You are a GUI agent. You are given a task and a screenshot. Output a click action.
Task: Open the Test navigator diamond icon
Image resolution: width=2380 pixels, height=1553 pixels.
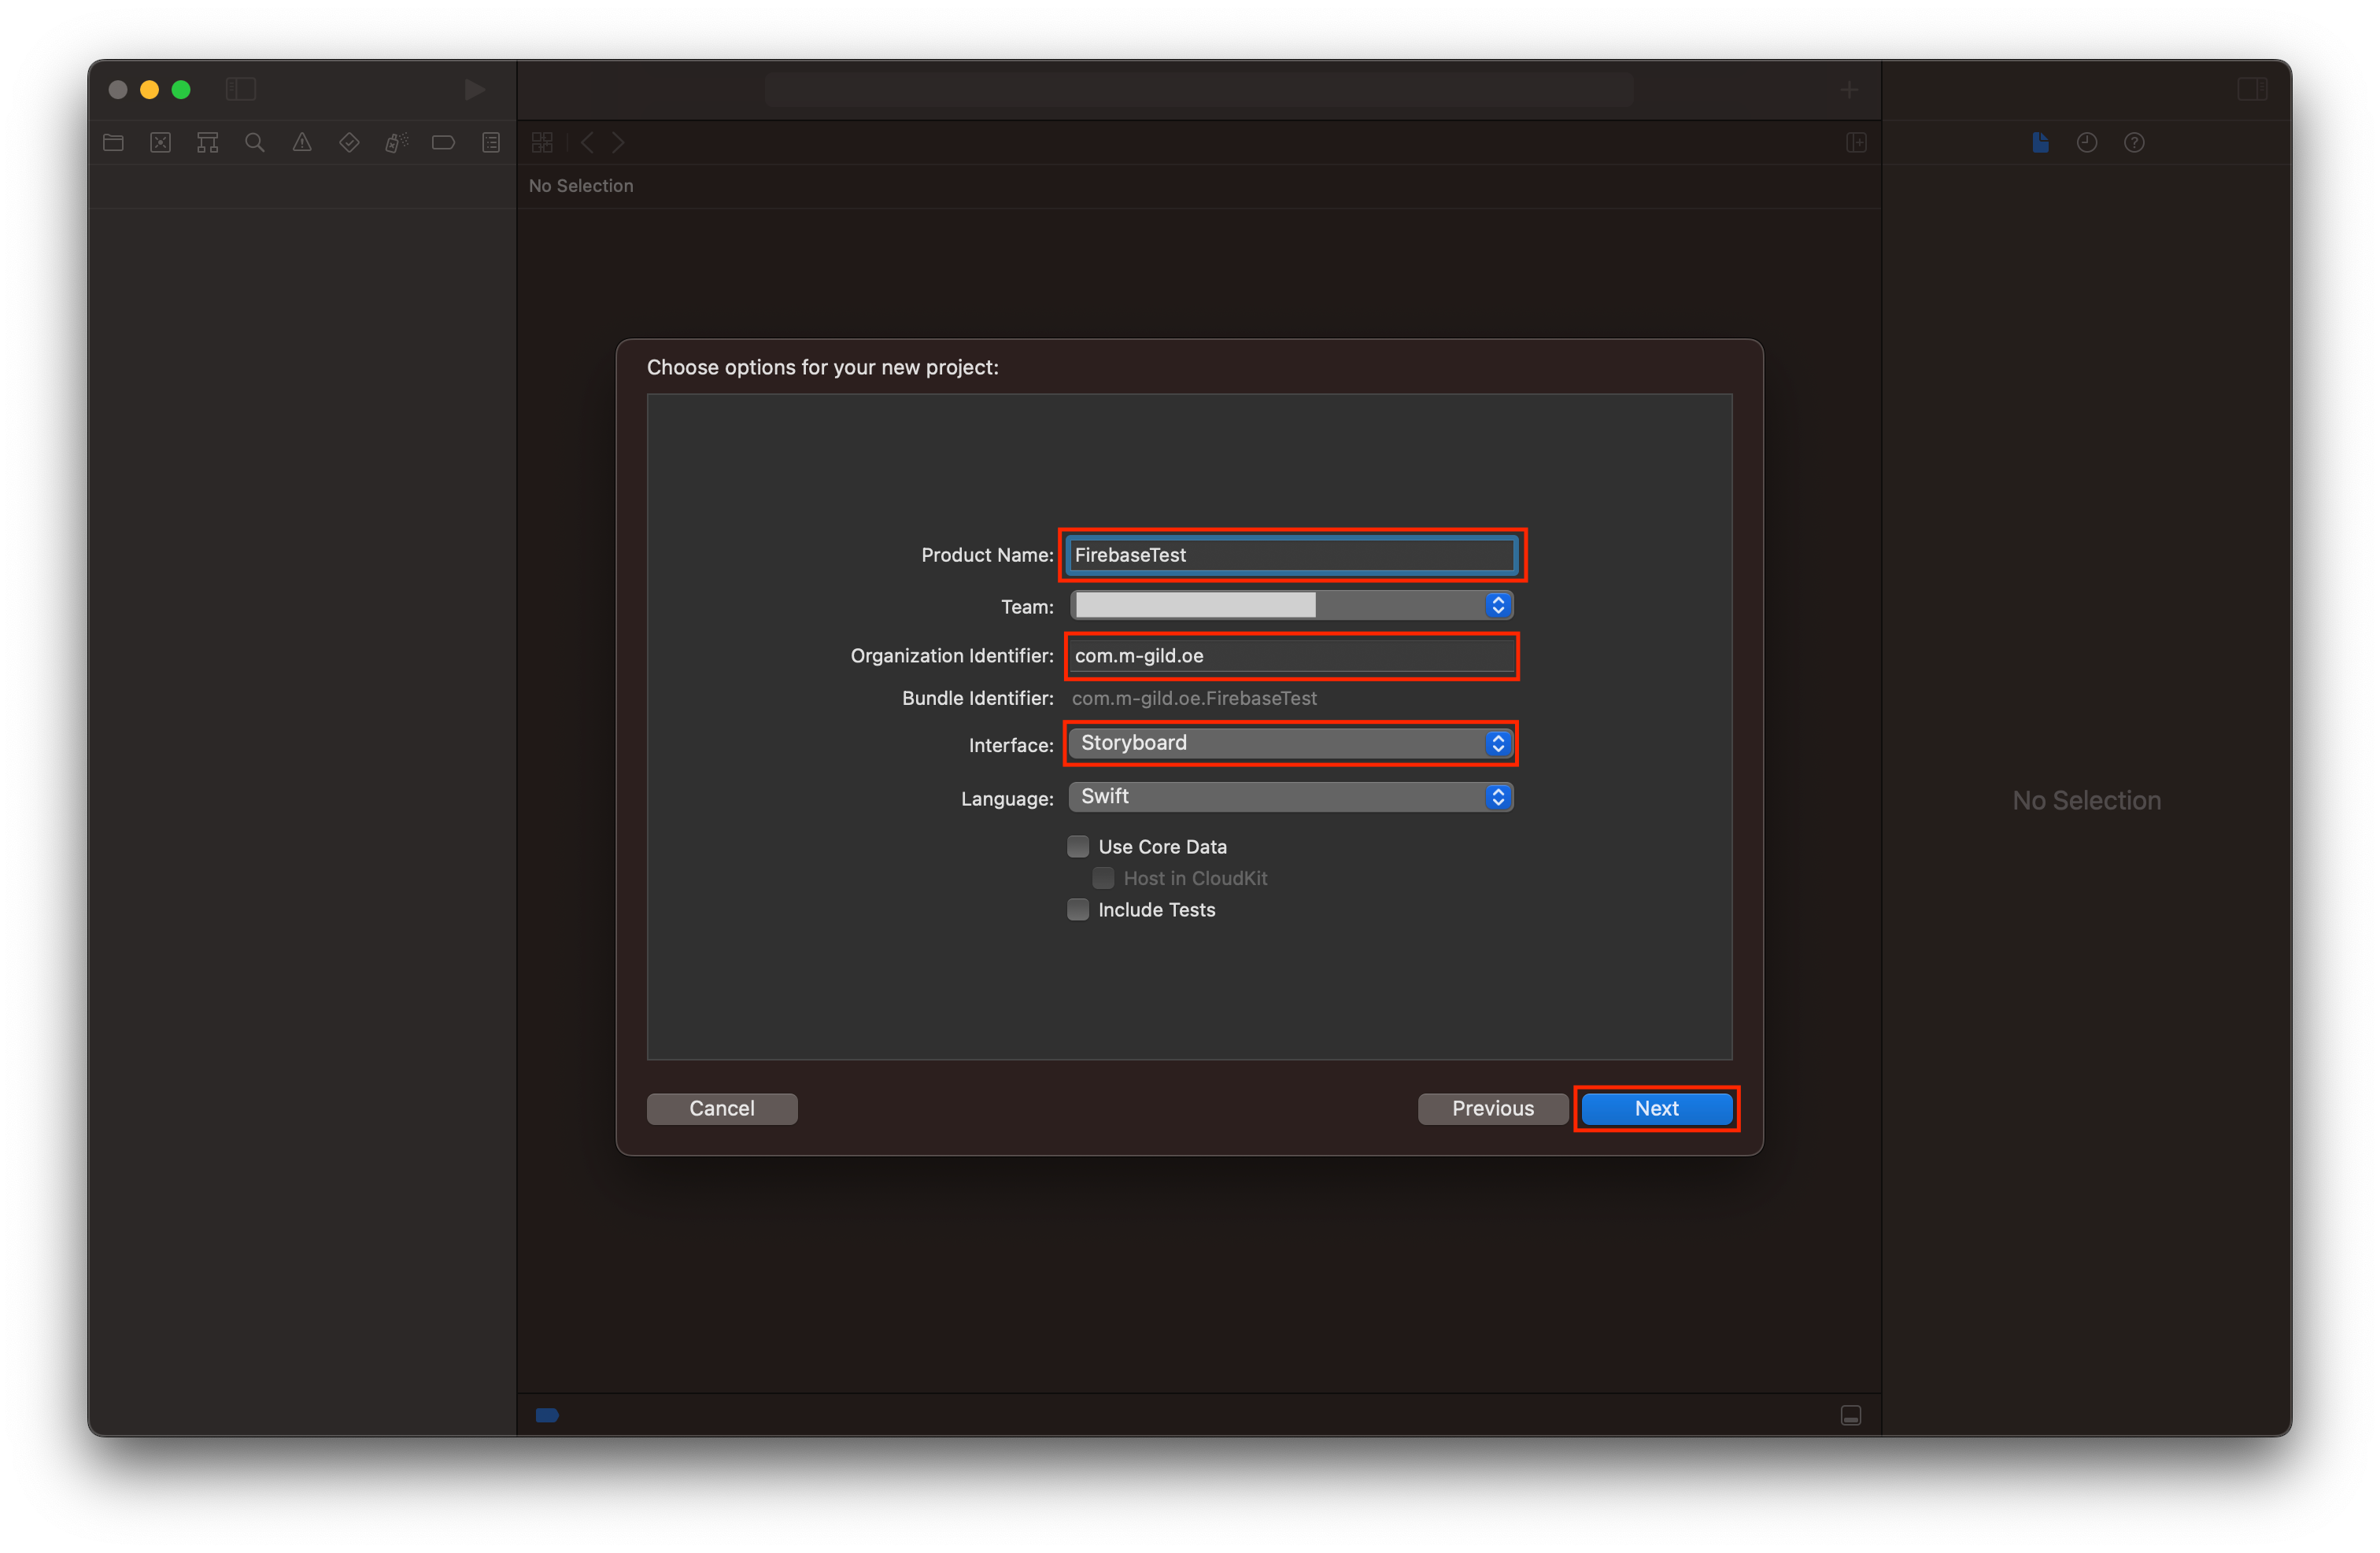point(349,143)
